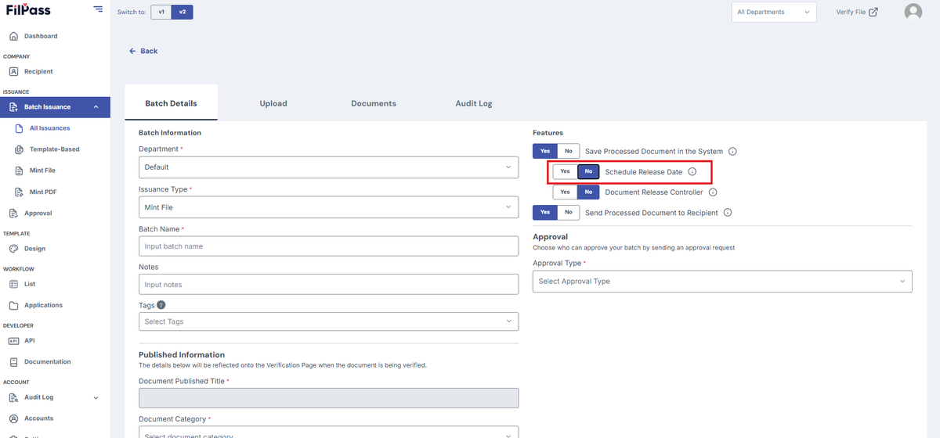Click the Approval icon in sidebar

point(13,213)
